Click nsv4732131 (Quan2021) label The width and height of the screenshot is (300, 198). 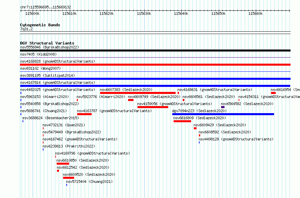(x=64, y=125)
